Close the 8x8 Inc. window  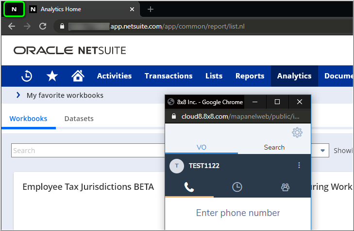[x=300, y=102]
